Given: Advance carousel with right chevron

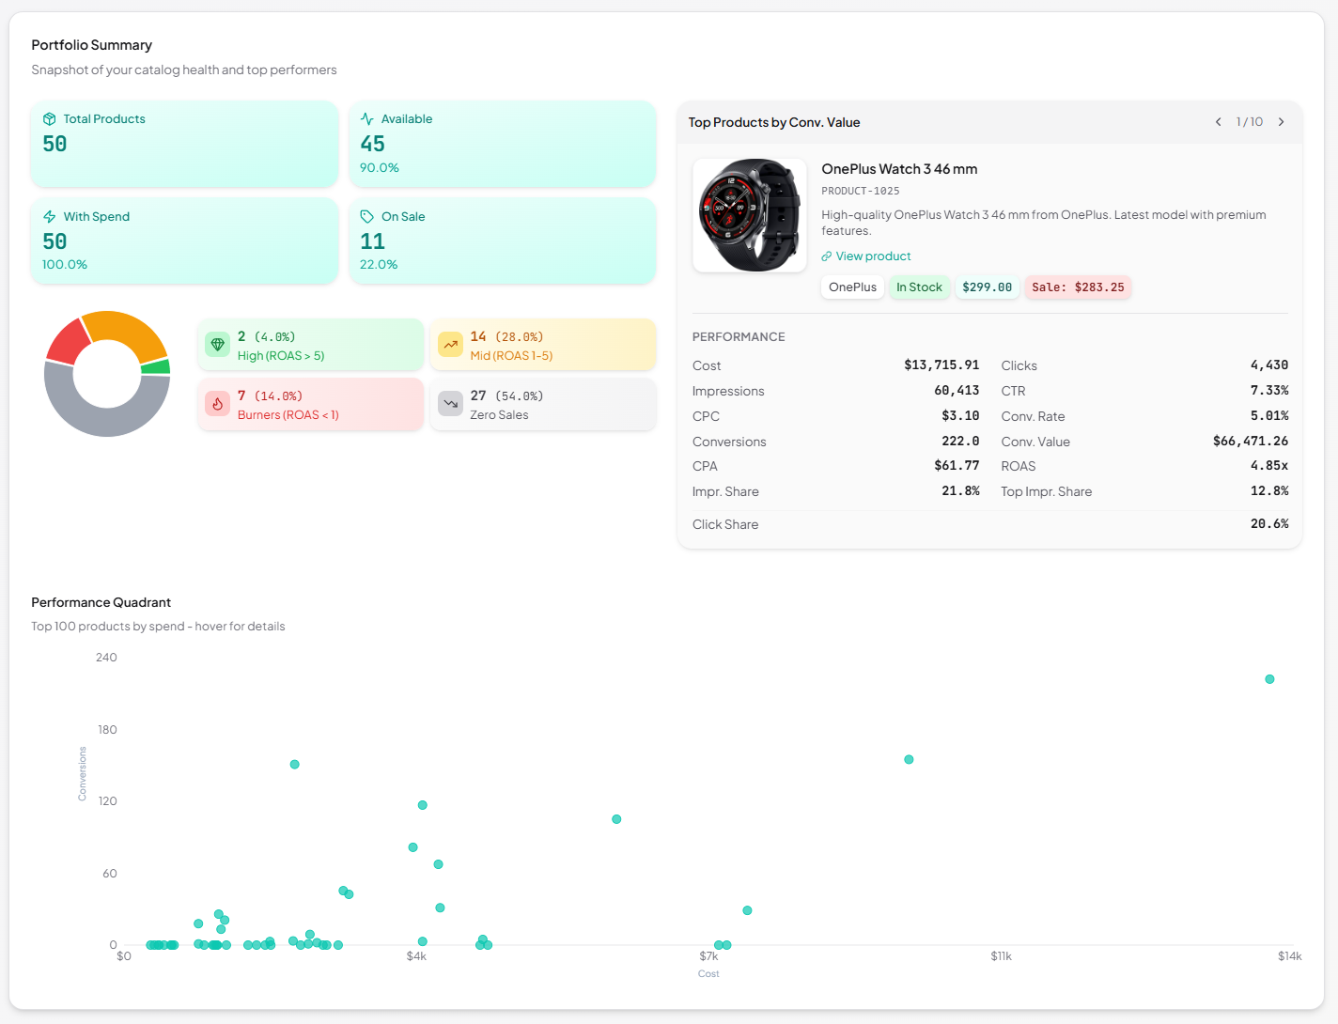Looking at the screenshot, I should [1281, 121].
